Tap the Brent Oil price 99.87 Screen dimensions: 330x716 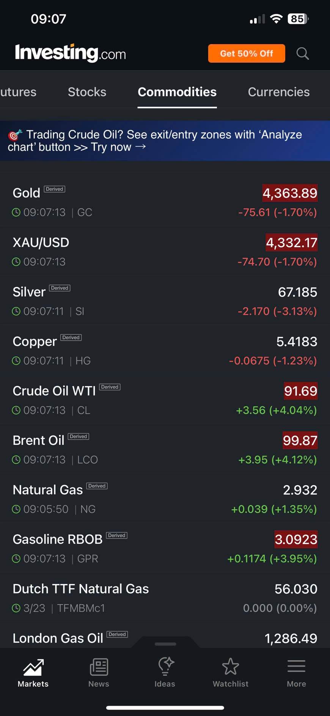(x=300, y=440)
